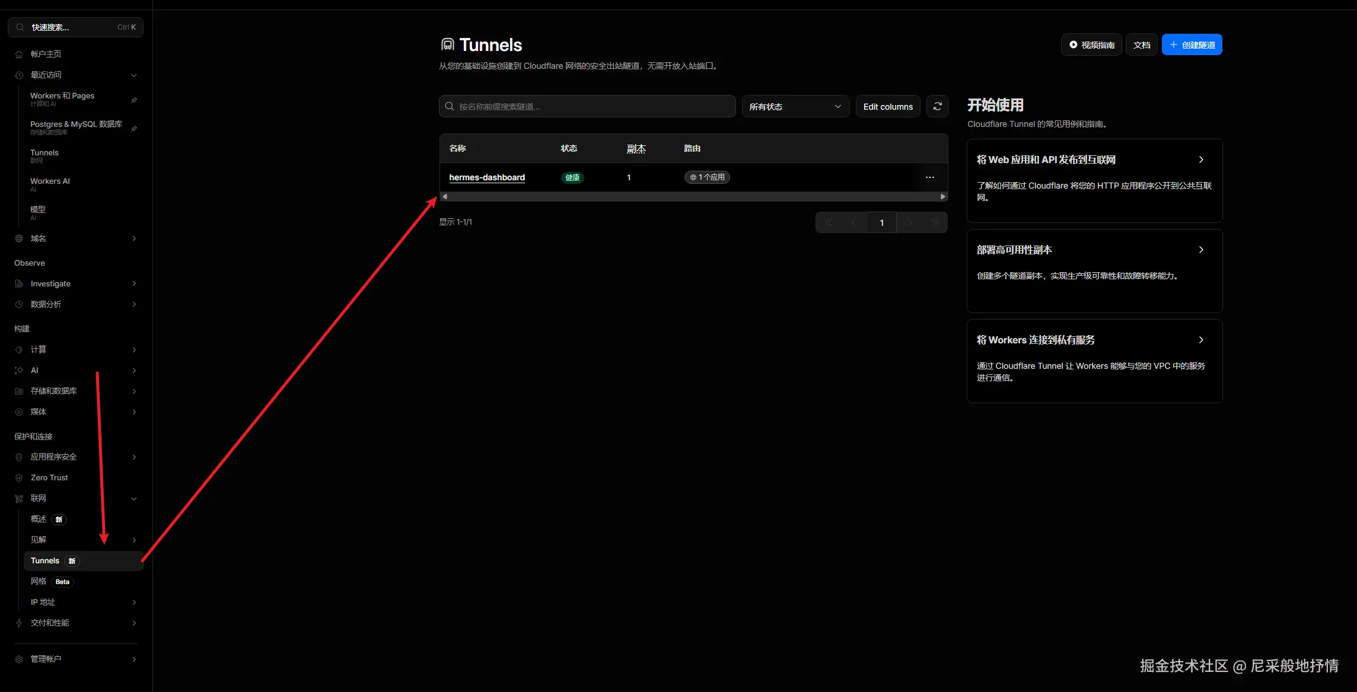Screen dimensions: 1357x692
Task: Click the globe icon beside 域名
Action: click(19, 238)
